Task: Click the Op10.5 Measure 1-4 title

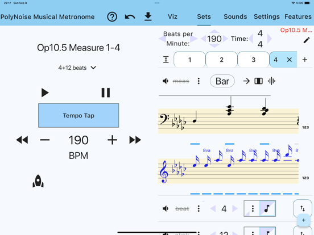Action: (x=78, y=48)
